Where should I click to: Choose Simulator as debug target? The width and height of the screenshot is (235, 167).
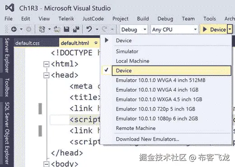click(166, 51)
